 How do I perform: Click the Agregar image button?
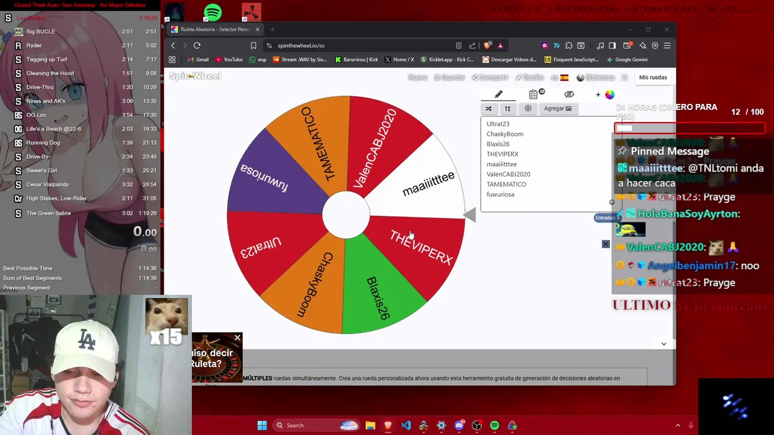click(x=558, y=108)
